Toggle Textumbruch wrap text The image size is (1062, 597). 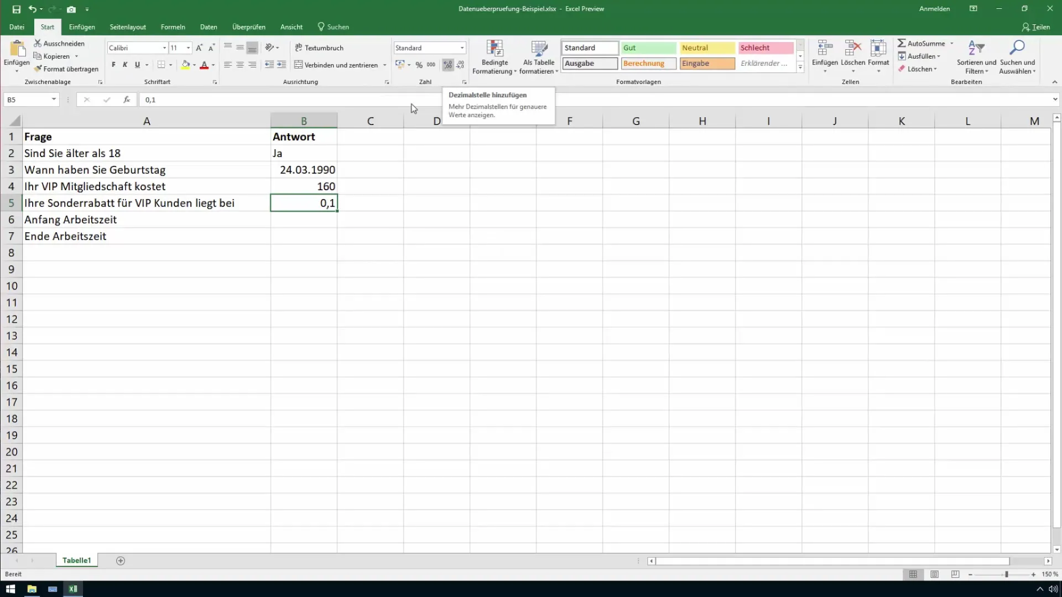coord(319,48)
